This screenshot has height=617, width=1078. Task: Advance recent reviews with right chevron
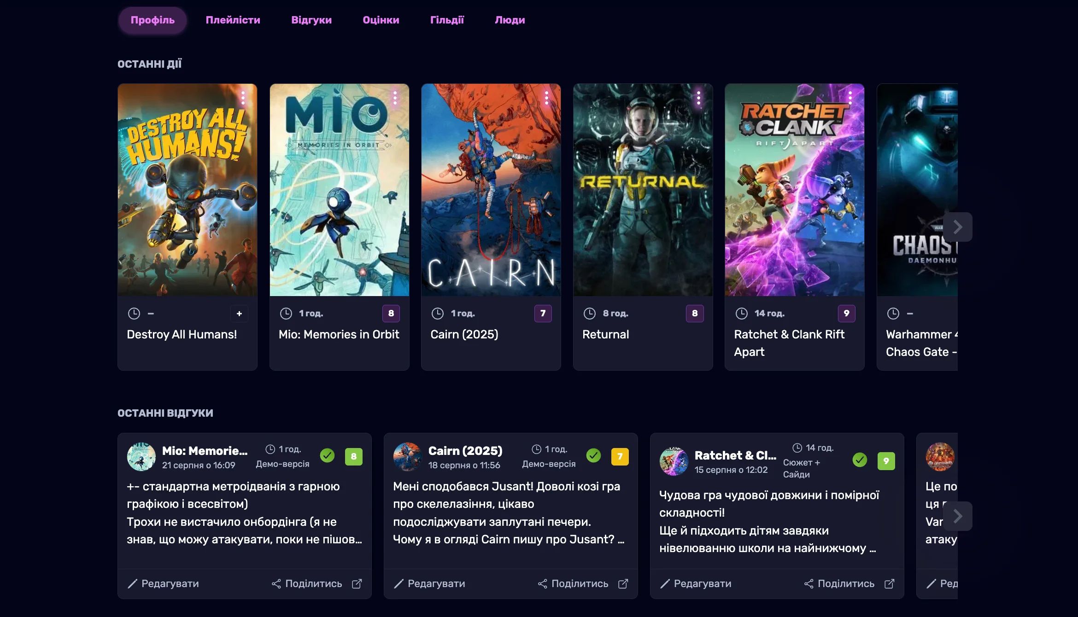957,516
